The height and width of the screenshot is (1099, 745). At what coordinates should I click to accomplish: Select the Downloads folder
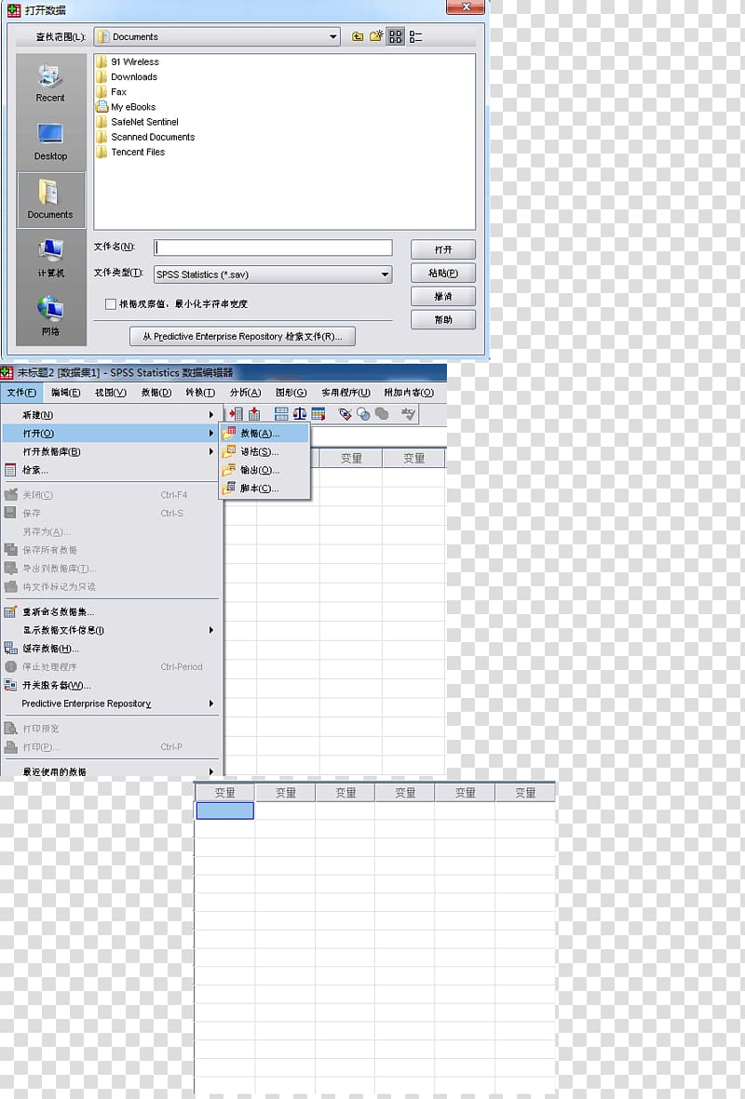tap(127, 77)
